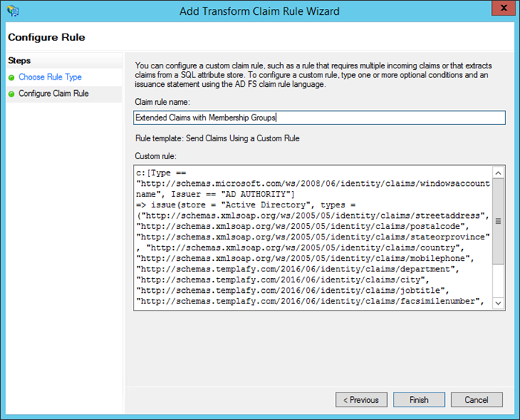Click the line starting '=> issue(store'
Image resolution: width=520 pixels, height=420 pixels.
pos(246,205)
